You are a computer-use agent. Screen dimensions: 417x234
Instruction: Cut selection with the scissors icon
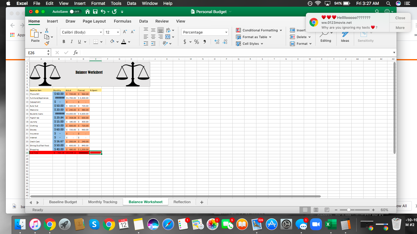pos(47,30)
